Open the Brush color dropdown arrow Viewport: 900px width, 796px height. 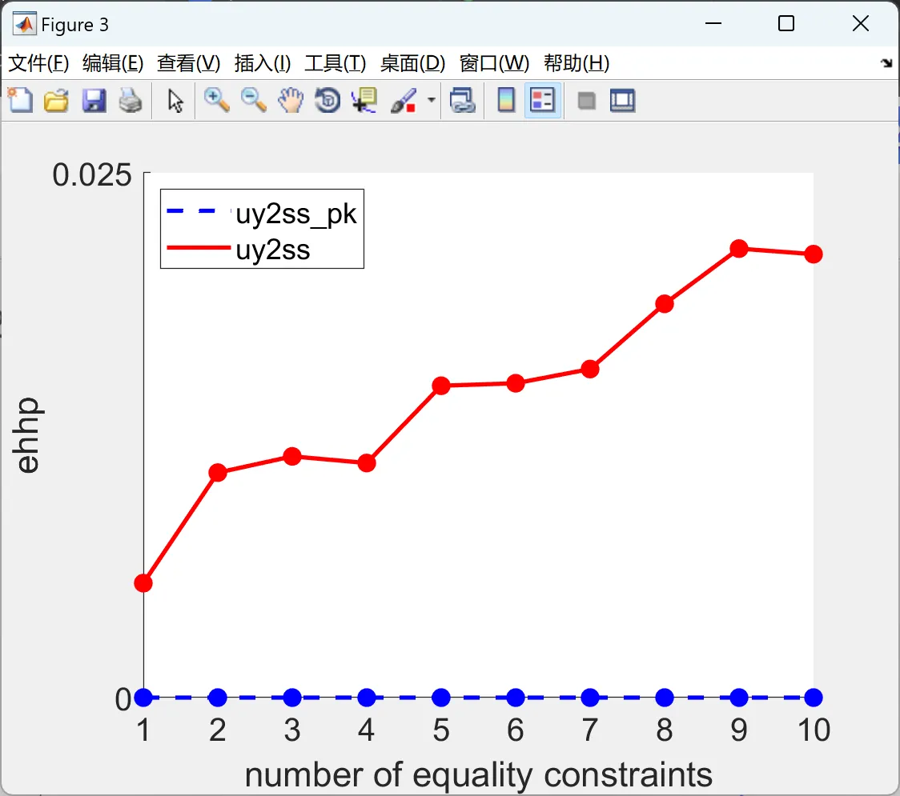click(x=432, y=100)
